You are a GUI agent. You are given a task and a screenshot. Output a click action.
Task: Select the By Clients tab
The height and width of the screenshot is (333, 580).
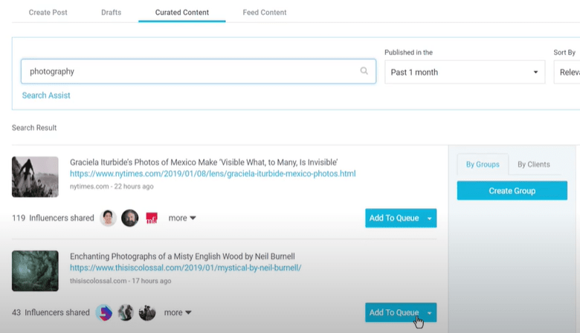coord(534,164)
